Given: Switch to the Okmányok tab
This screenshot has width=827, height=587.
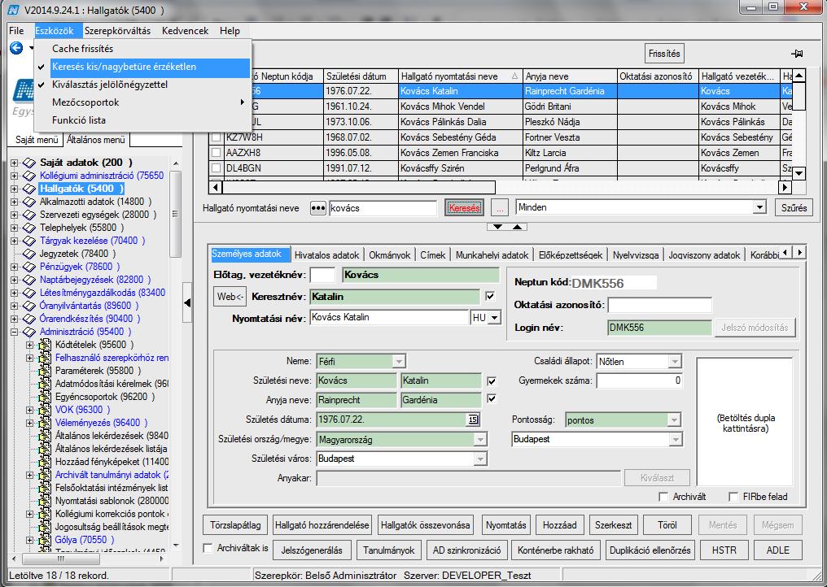Looking at the screenshot, I should [x=390, y=255].
